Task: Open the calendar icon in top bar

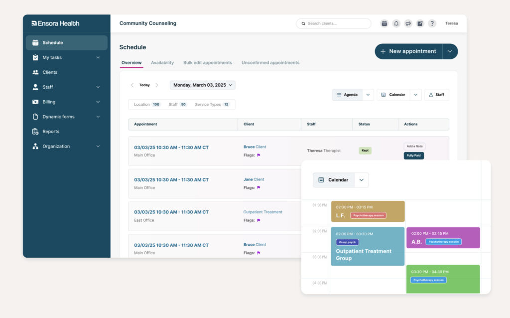Action: (x=384, y=23)
